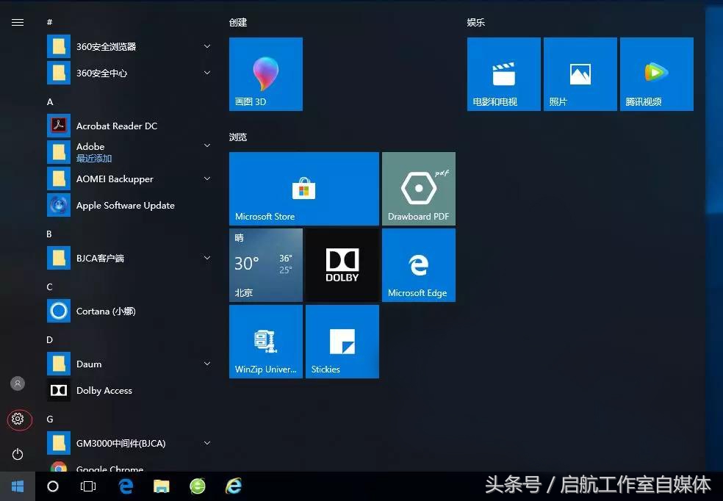Expand the Adobe app group chevron

point(206,146)
